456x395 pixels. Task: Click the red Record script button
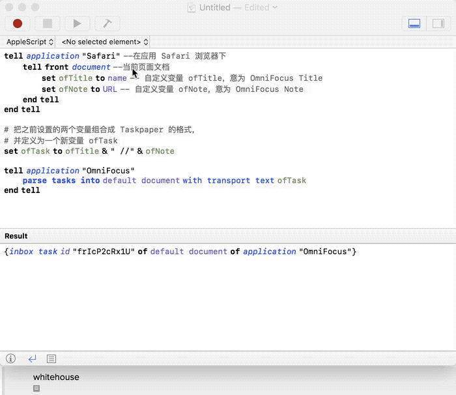pyautogui.click(x=18, y=23)
